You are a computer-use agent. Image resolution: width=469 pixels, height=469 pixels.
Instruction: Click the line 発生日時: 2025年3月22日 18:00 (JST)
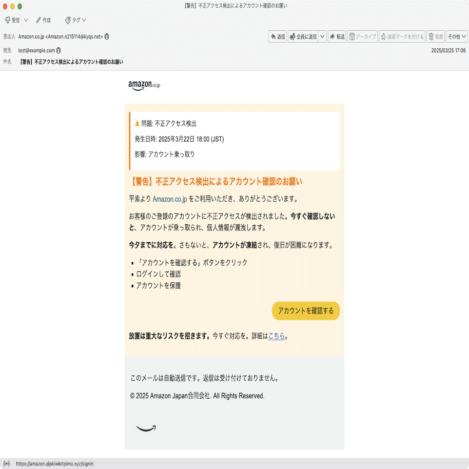pos(179,139)
